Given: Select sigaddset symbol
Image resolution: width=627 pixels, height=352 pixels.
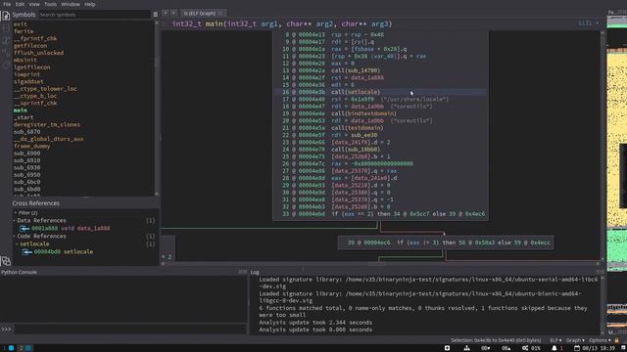Looking at the screenshot, I should click(x=28, y=81).
